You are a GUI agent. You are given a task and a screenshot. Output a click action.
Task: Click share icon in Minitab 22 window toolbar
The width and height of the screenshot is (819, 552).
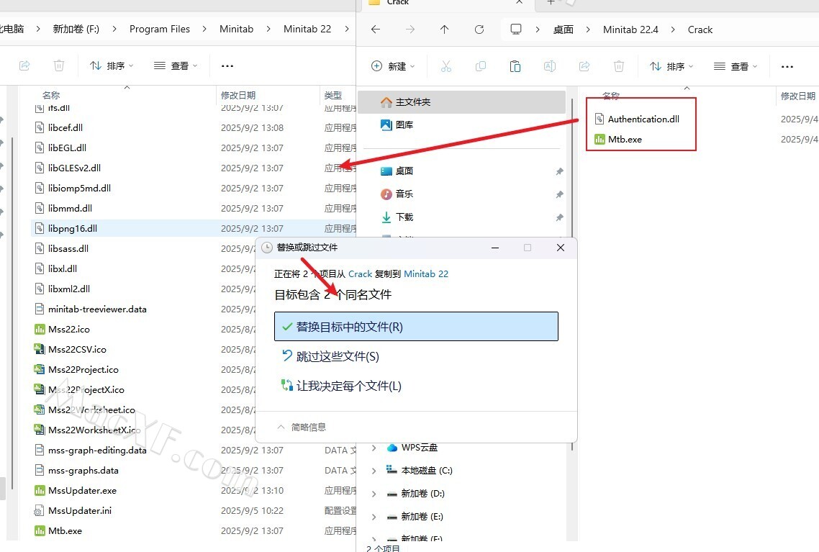click(x=24, y=65)
